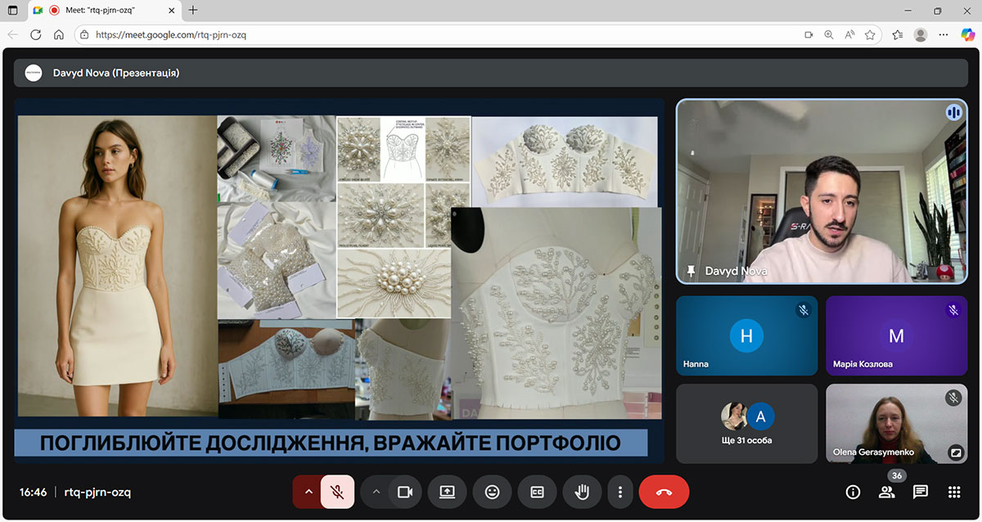Unmute the microphone in the call bar
This screenshot has height=522, width=982.
click(x=337, y=492)
